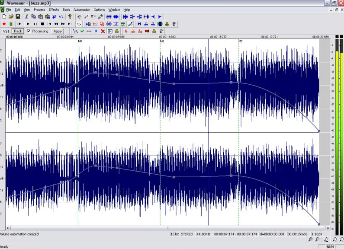Click the zoom in magnifier icon

310,239
